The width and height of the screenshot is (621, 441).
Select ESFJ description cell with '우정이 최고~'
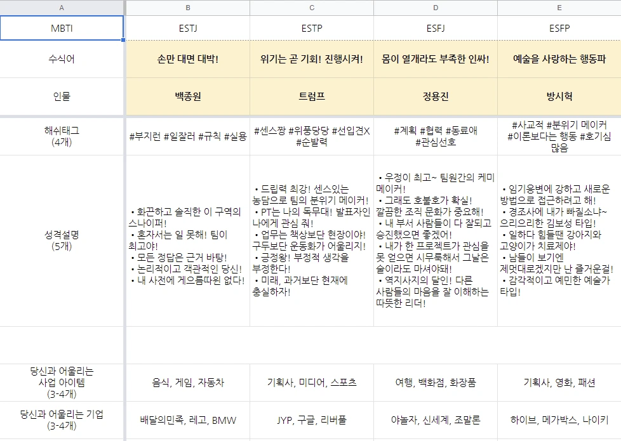tap(436, 240)
